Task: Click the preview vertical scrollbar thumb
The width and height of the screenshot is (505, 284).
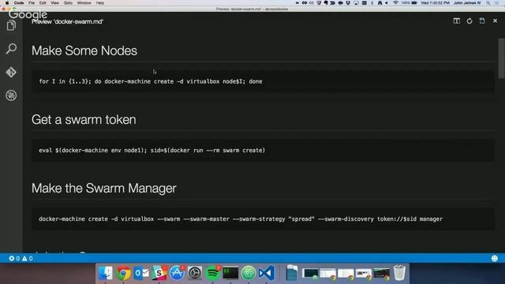Action: click(x=502, y=58)
